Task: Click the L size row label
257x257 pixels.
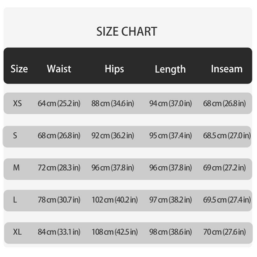Action: (x=15, y=200)
